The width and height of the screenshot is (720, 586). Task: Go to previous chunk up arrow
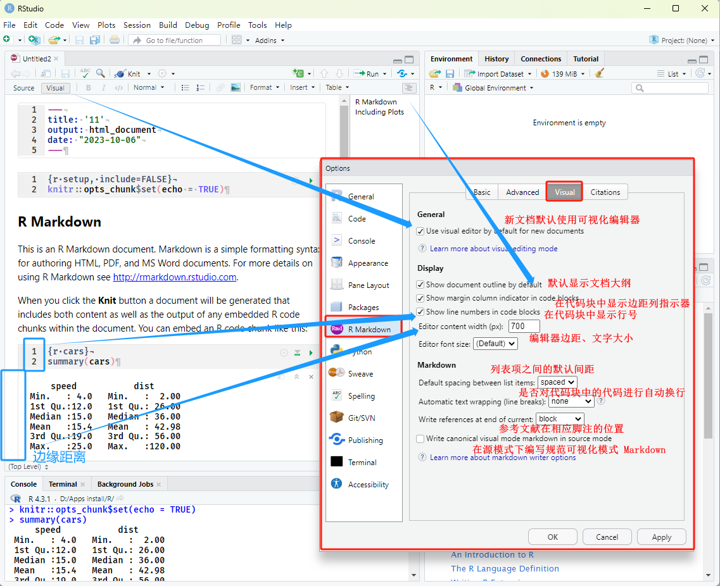tap(324, 73)
